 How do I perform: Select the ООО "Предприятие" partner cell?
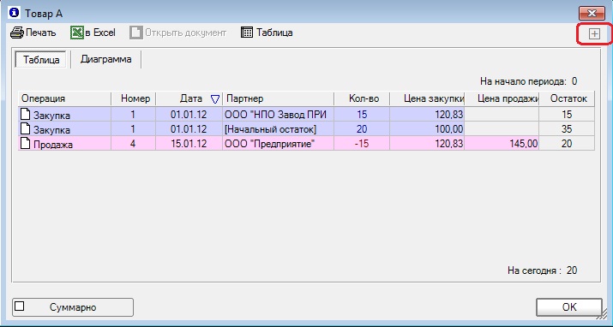point(278,144)
